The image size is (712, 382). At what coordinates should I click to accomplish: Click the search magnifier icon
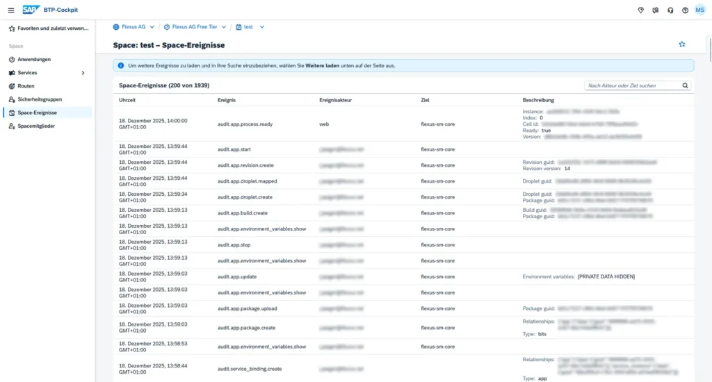[685, 85]
